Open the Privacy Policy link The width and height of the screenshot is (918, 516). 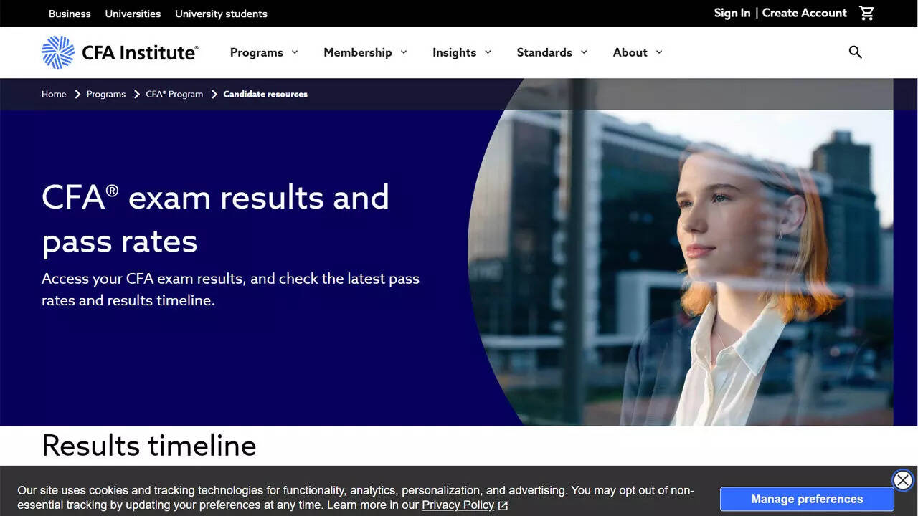click(x=458, y=505)
